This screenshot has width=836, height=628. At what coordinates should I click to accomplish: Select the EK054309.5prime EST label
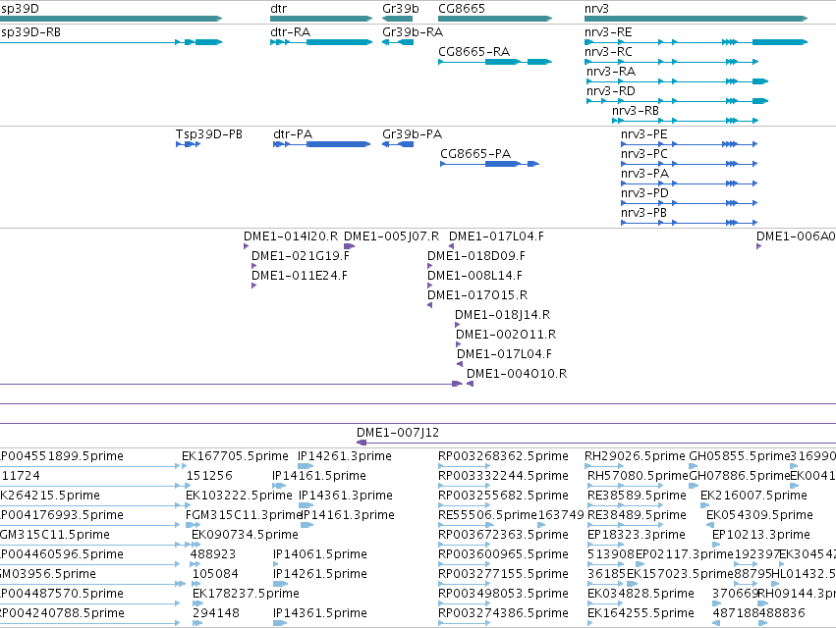tap(759, 515)
